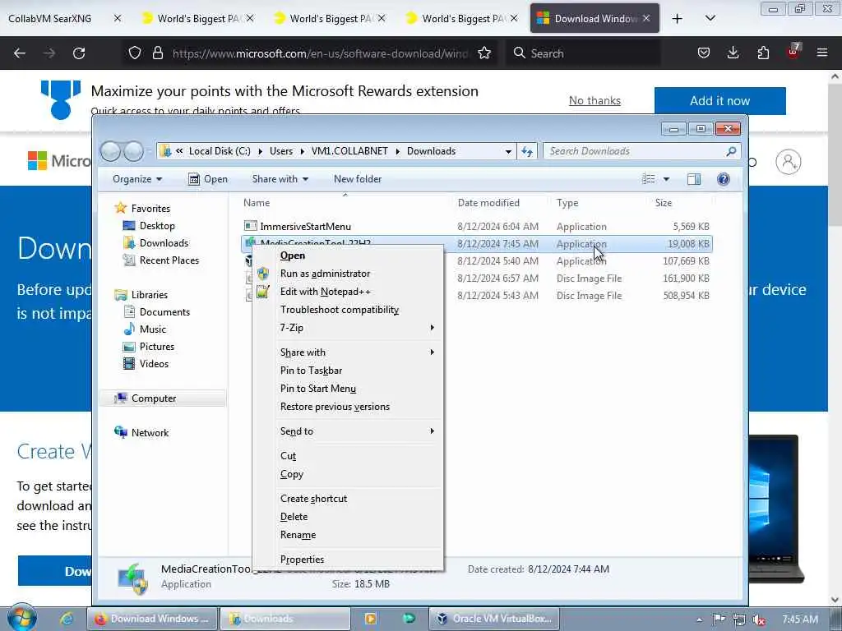Select Computer in navigation pane
The height and width of the screenshot is (631, 842).
[163, 398]
